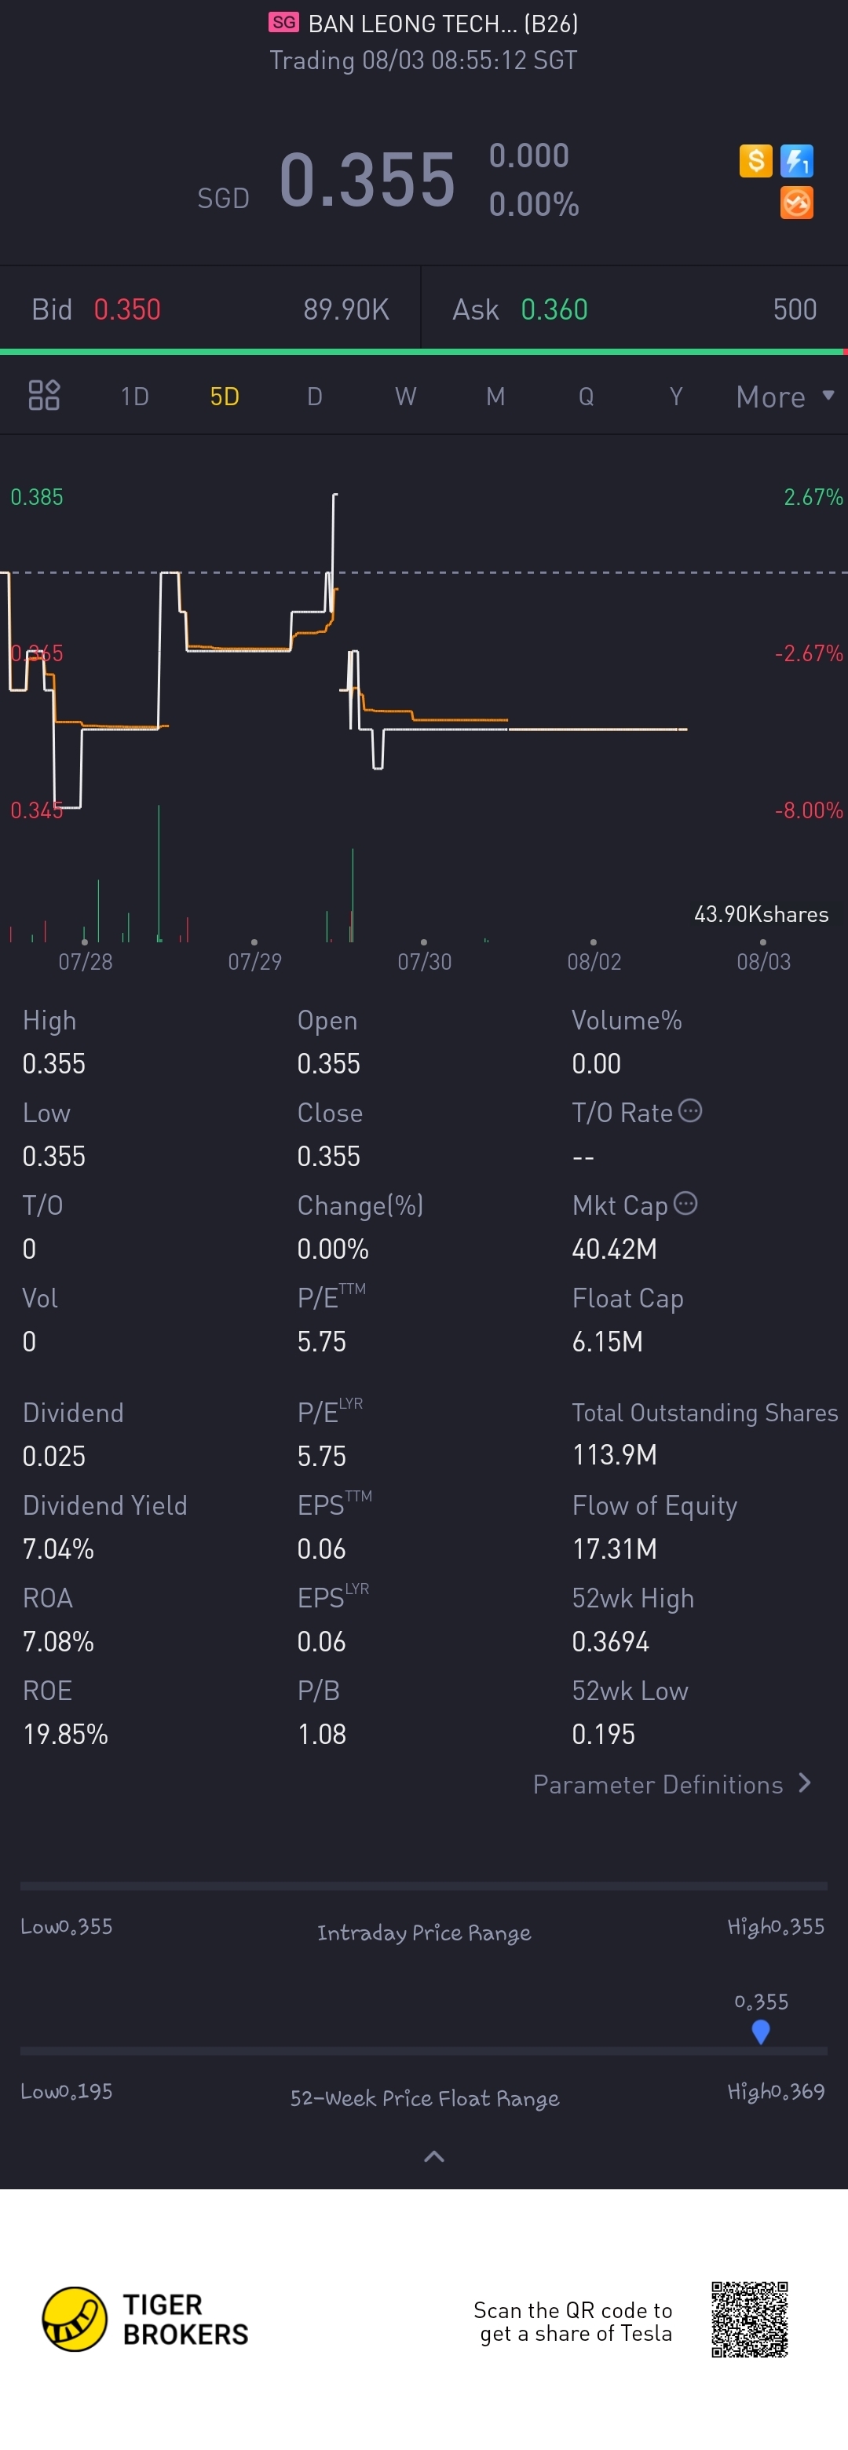Select the M monthly chart tab

click(495, 397)
